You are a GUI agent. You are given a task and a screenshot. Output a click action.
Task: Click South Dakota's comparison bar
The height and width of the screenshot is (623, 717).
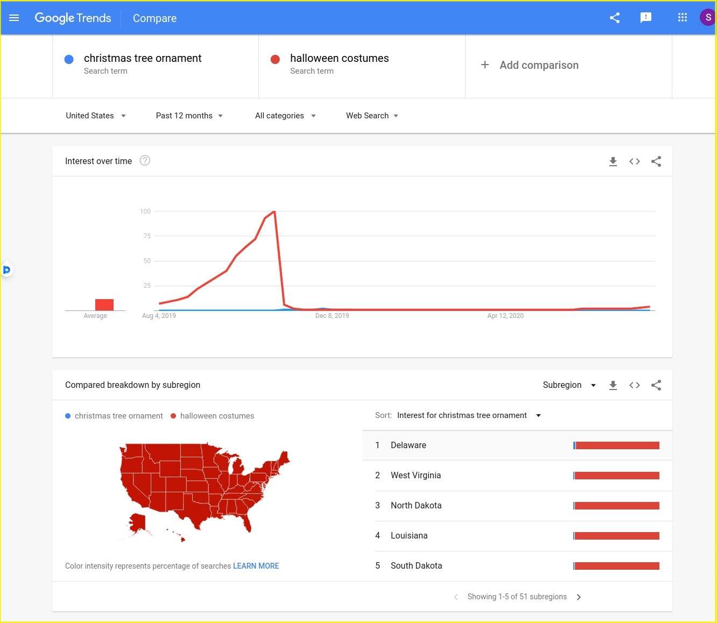[x=616, y=566]
